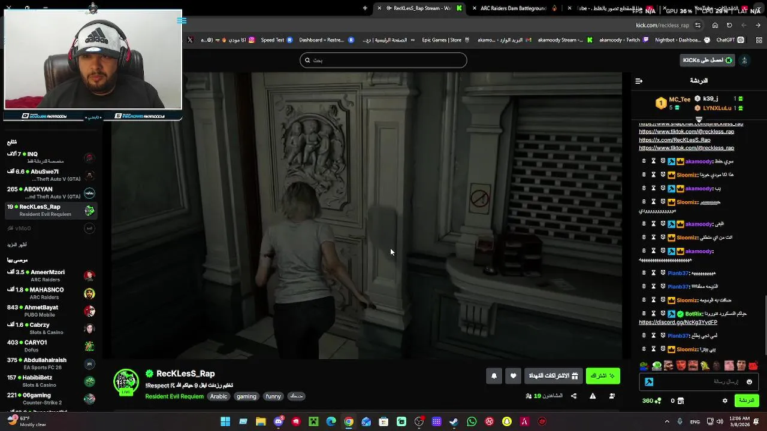Viewport: 767px width, 431px height.
Task: Open the Windows Start menu
Action: click(225, 421)
